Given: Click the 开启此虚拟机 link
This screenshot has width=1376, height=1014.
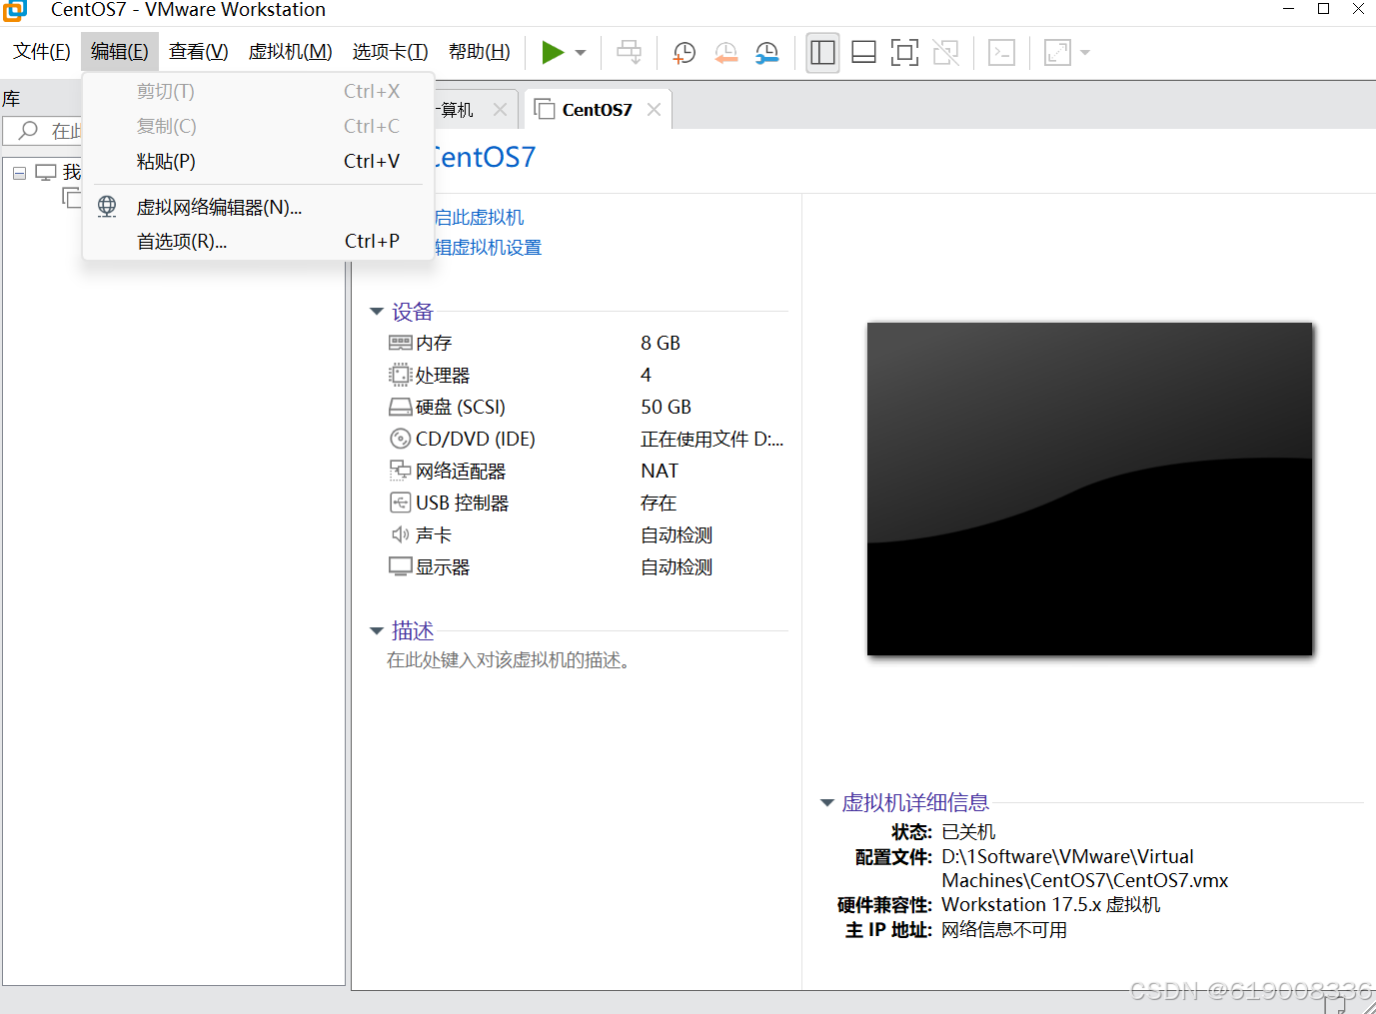Looking at the screenshot, I should (480, 217).
